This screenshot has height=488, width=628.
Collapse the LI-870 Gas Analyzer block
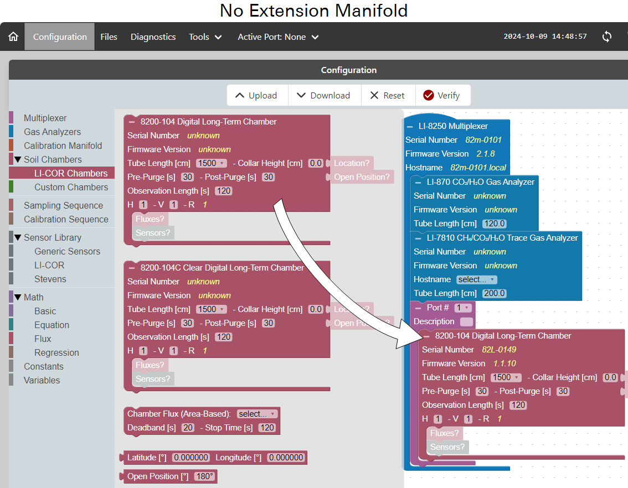click(418, 183)
